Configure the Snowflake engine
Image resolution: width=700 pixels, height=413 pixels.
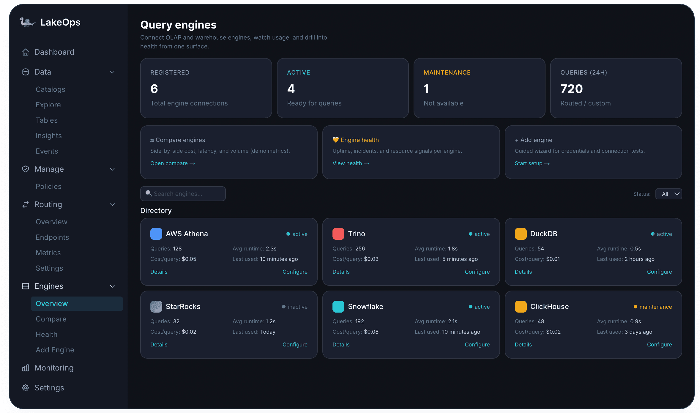[477, 345]
